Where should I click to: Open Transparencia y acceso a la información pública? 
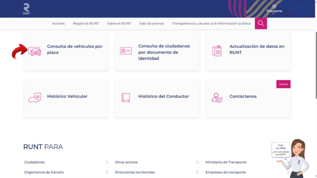point(211,23)
